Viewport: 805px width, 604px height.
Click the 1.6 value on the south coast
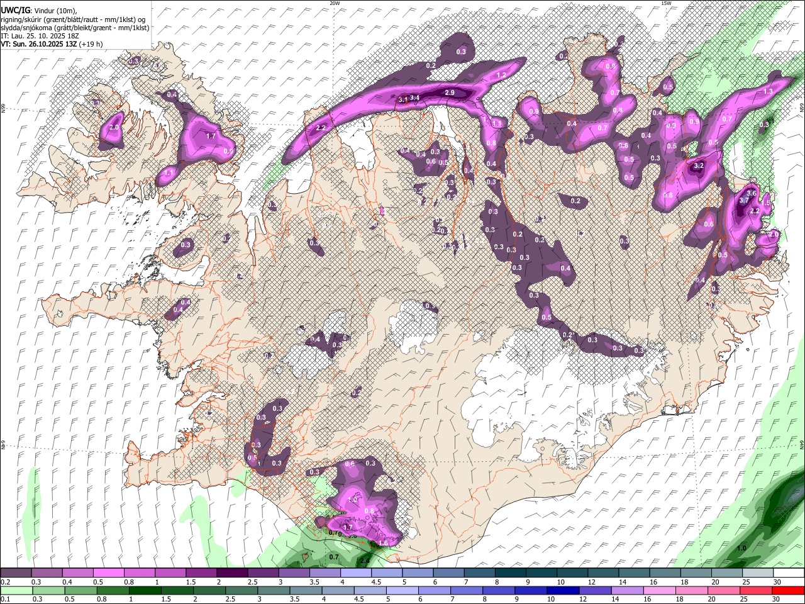click(383, 542)
